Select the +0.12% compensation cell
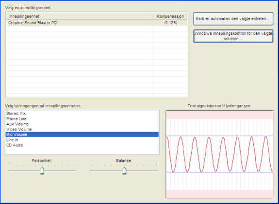This screenshot has width=279, height=204. click(170, 23)
